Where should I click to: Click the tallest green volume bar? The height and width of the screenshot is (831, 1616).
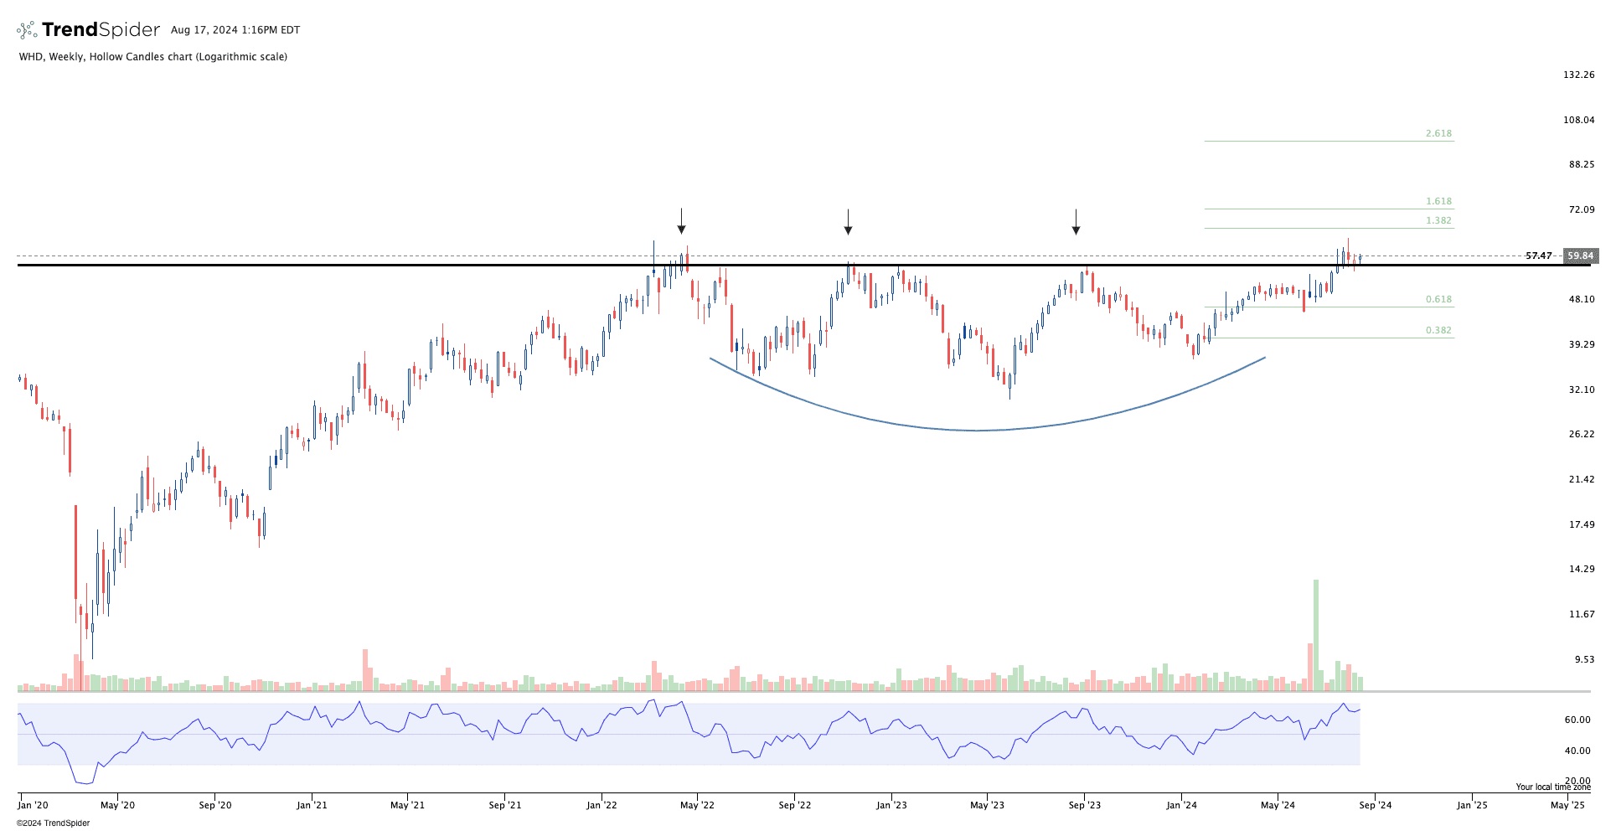tap(1316, 634)
